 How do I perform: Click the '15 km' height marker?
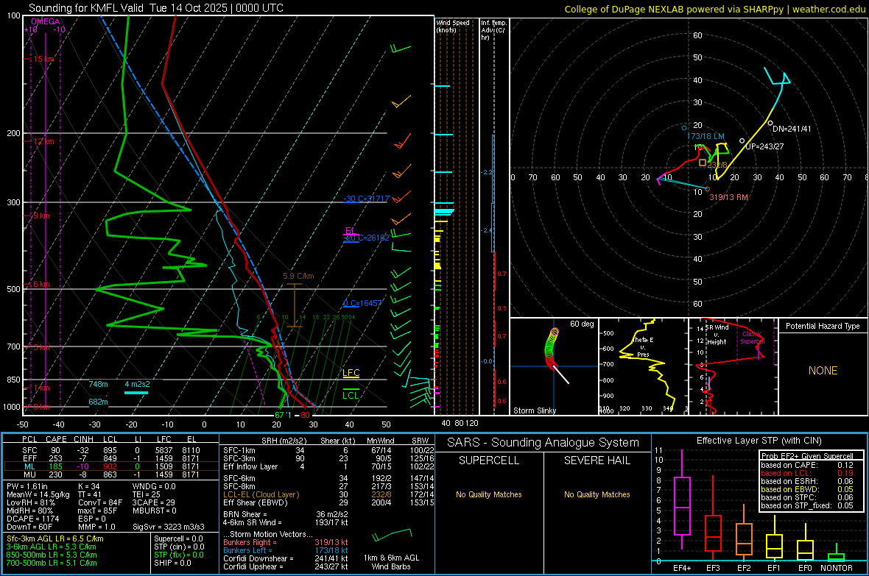44,60
